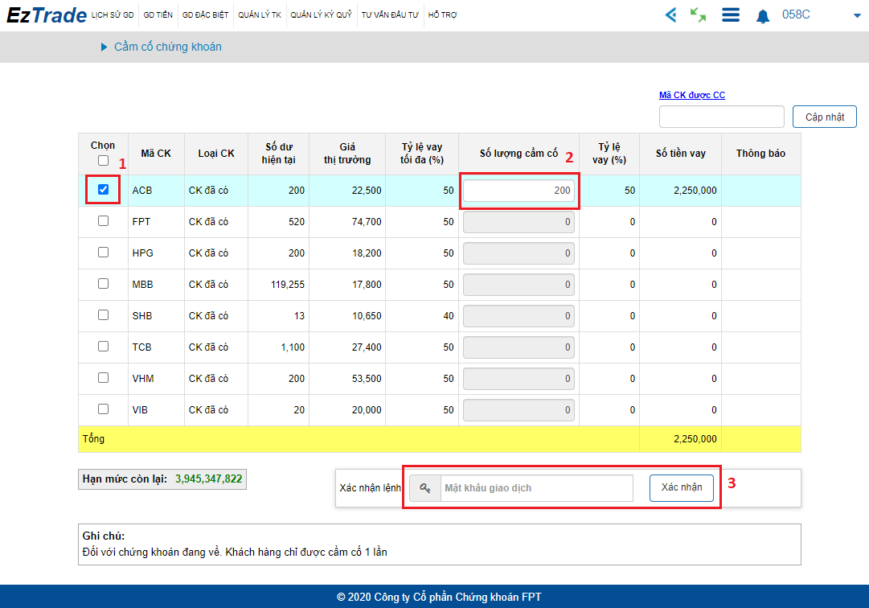This screenshot has height=608, width=869.
Task: Check the VHM row checkbox
Action: pos(103,377)
